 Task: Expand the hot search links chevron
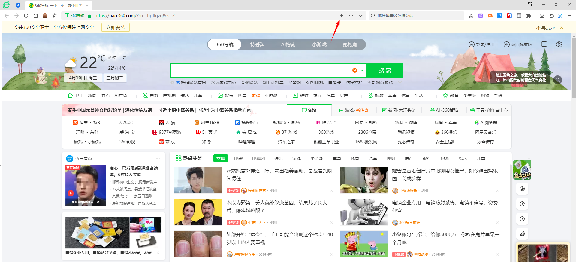click(x=400, y=82)
